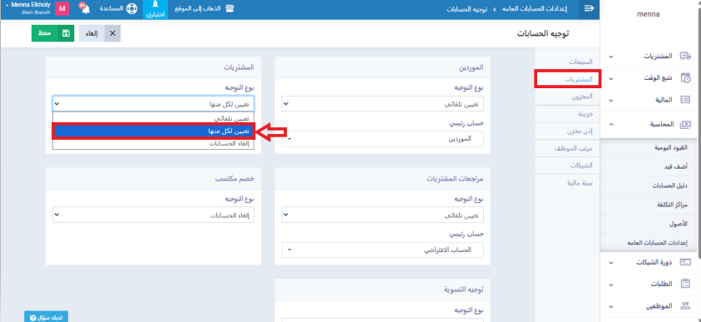Click the user avatar M icon
The height and width of the screenshot is (322, 701).
pos(62,9)
